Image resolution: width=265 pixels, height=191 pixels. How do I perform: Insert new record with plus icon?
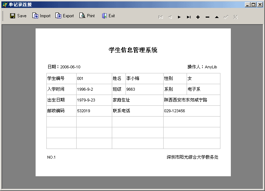click(198, 17)
